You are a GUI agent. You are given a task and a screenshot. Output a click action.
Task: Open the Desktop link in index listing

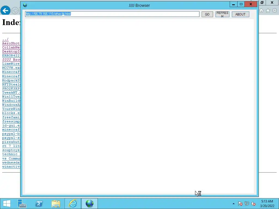coord(11,51)
